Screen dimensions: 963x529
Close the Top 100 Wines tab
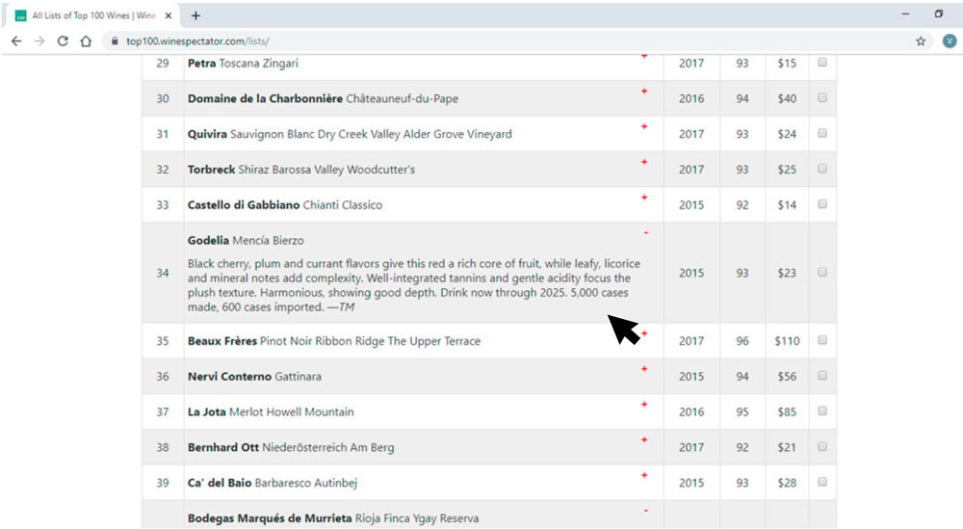(x=169, y=15)
